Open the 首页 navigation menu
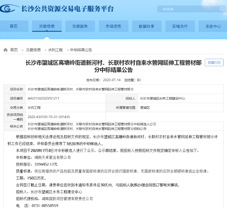The width and height of the screenshot is (227, 209). tap(14, 26)
